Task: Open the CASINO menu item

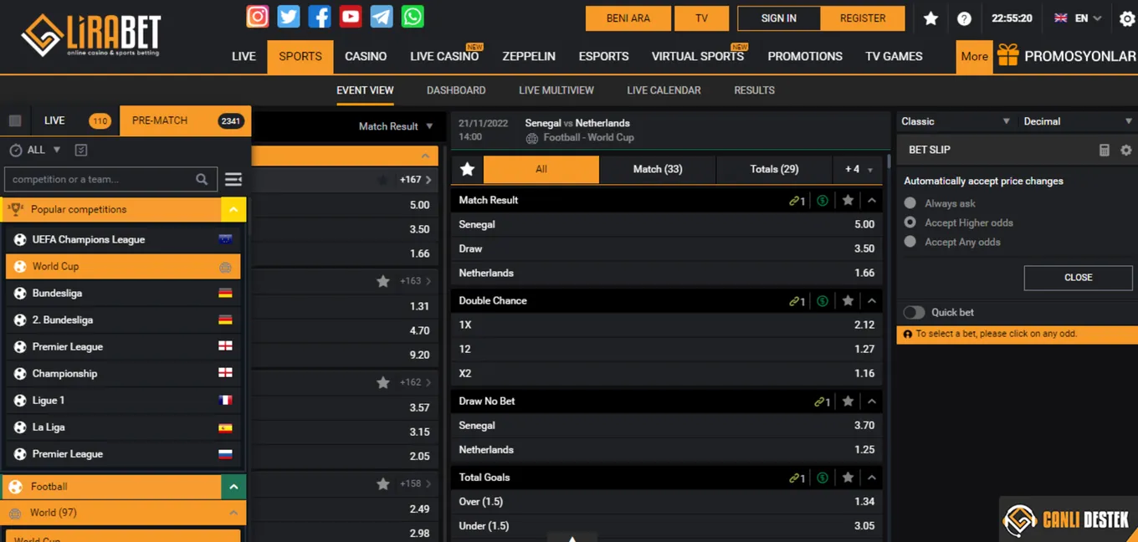Action: [366, 56]
